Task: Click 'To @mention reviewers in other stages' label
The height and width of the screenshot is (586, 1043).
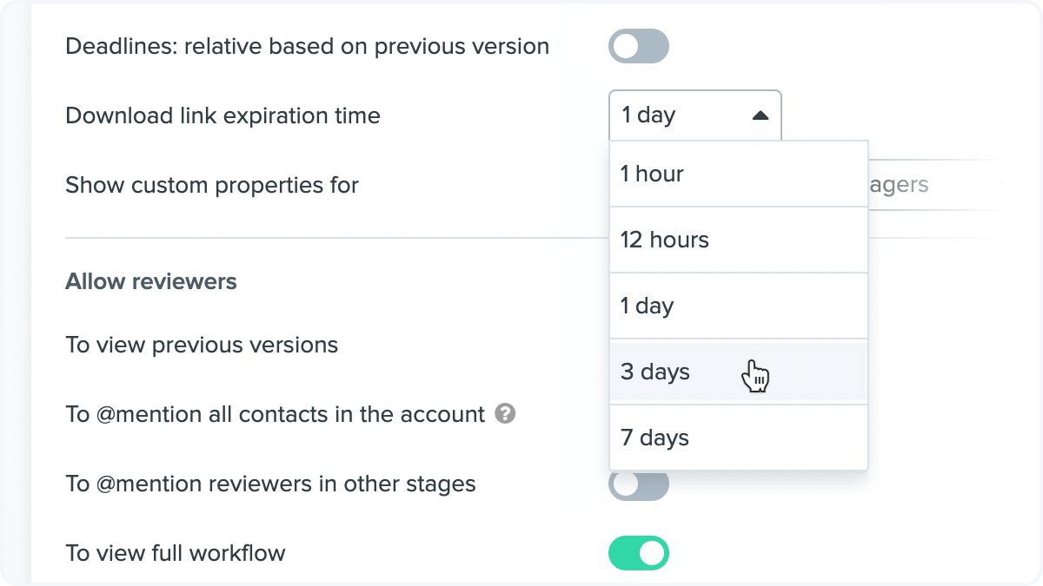Action: 270,484
